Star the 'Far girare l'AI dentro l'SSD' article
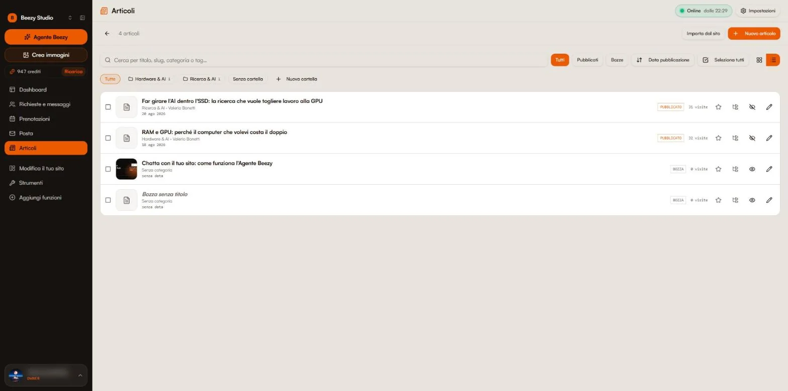Image resolution: width=788 pixels, height=391 pixels. (719, 107)
